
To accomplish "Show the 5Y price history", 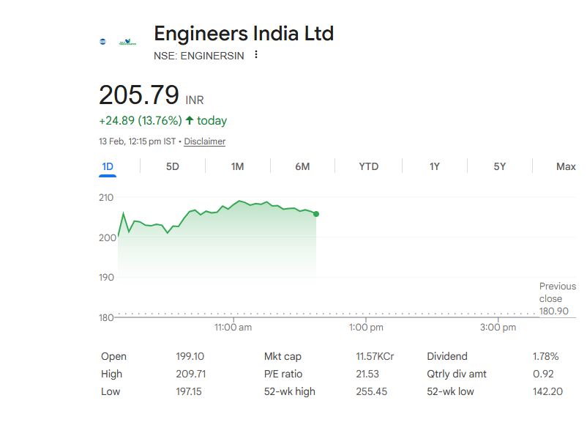I will 500,166.
